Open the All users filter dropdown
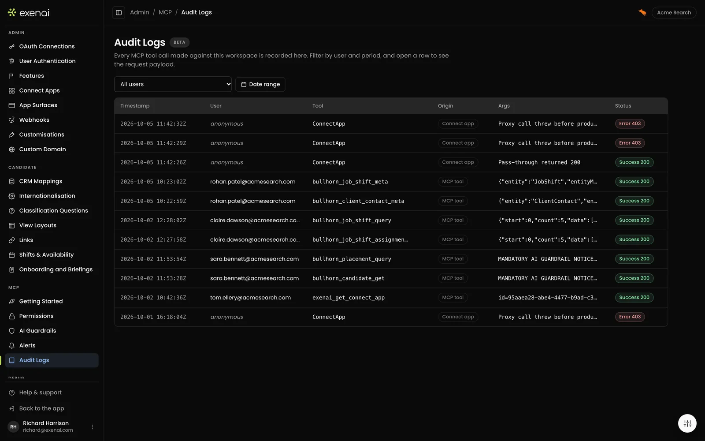705x441 pixels. pos(173,84)
